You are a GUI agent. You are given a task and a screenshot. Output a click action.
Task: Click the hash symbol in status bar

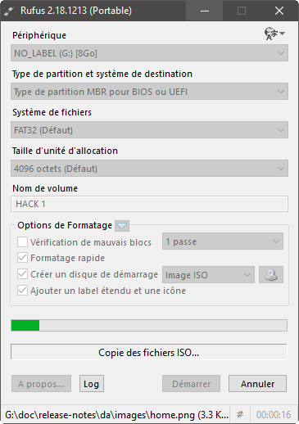pos(240,414)
